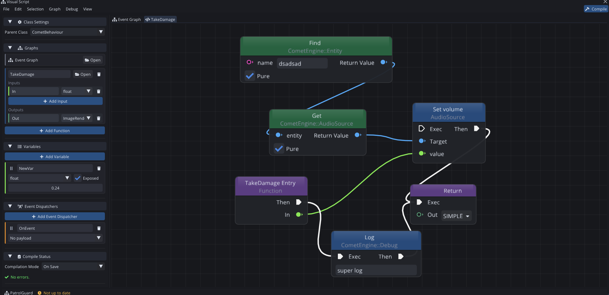Click Add Variable button

55,157
